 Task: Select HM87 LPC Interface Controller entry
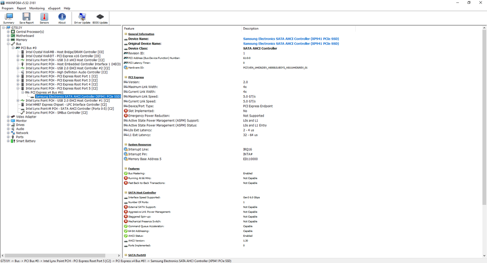click(x=66, y=105)
